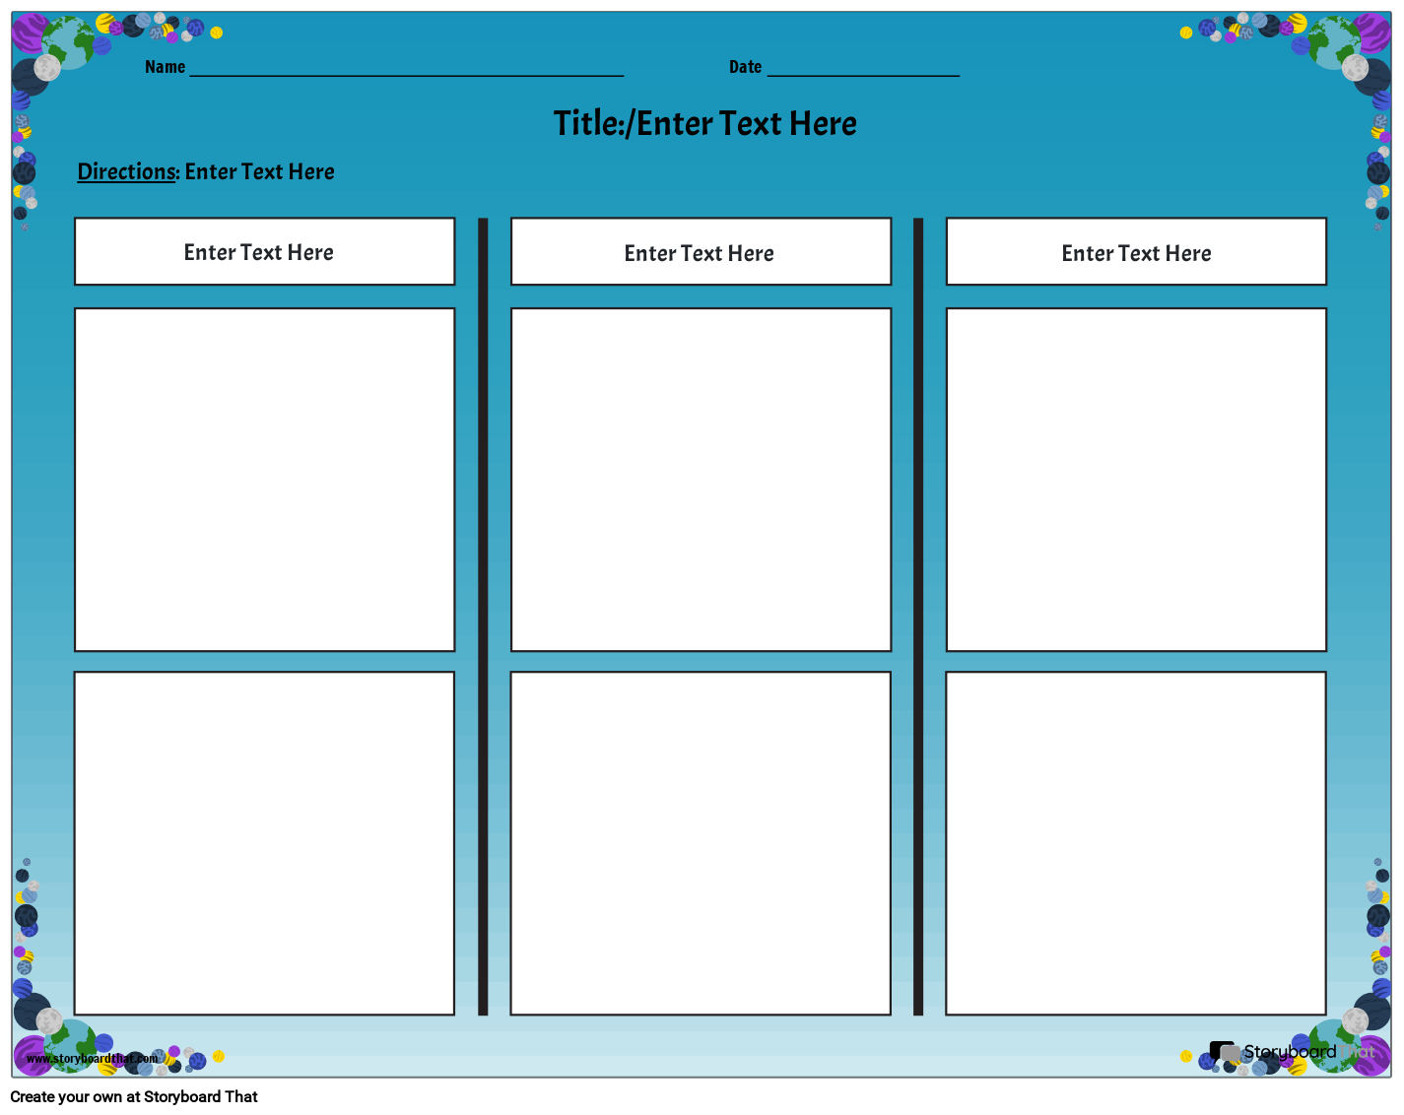Open the www.storyboardthat.com link
This screenshot has height=1115, width=1404.
tap(92, 1059)
